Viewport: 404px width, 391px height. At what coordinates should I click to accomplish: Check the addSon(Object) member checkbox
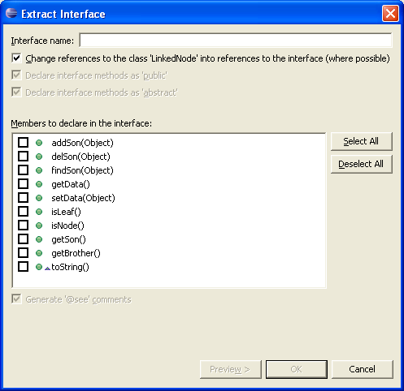pyautogui.click(x=23, y=142)
